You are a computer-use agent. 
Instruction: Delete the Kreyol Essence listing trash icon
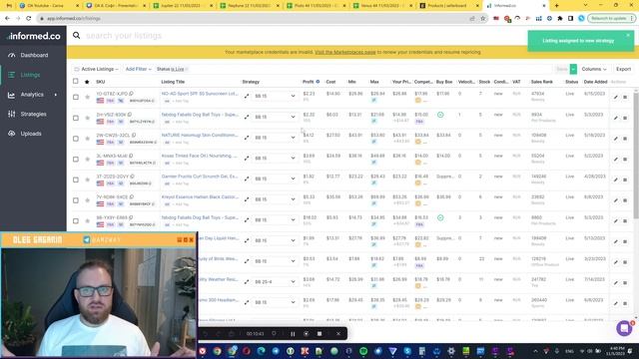625,200
